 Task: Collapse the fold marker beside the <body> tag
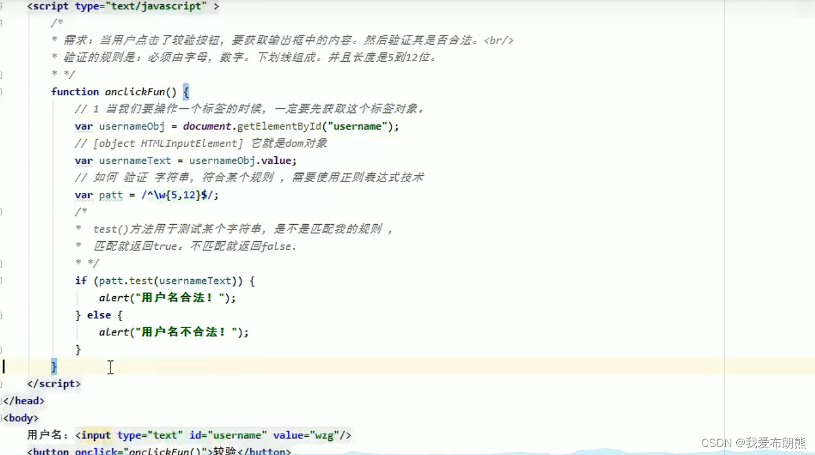click(2, 418)
